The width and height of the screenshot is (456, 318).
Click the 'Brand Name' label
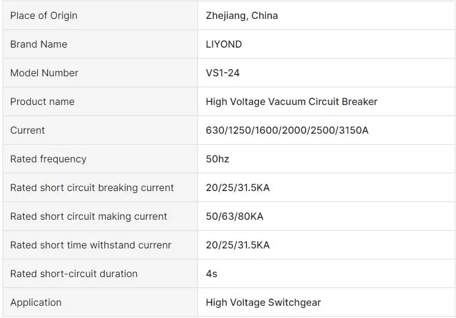(x=39, y=44)
